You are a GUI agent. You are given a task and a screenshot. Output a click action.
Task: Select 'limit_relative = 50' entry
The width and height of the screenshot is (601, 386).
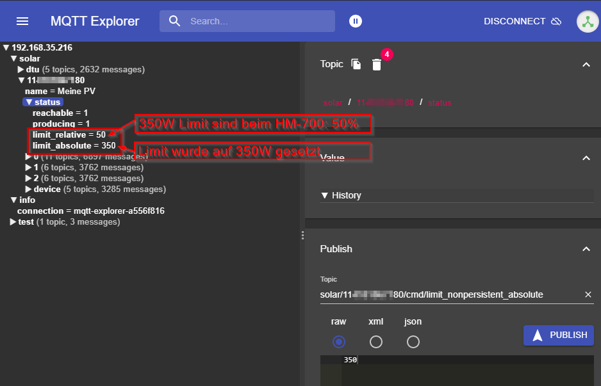(69, 135)
